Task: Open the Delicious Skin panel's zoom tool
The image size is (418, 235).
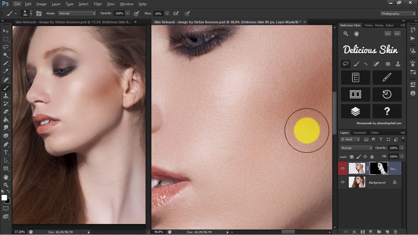Action: (346, 34)
